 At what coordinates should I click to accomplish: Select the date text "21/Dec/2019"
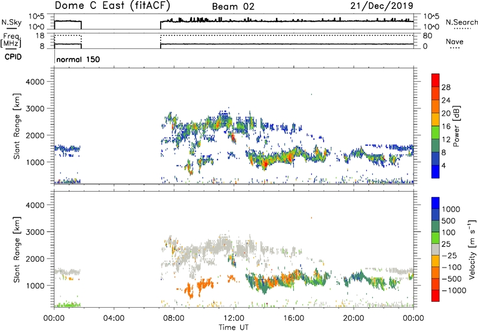point(382,5)
